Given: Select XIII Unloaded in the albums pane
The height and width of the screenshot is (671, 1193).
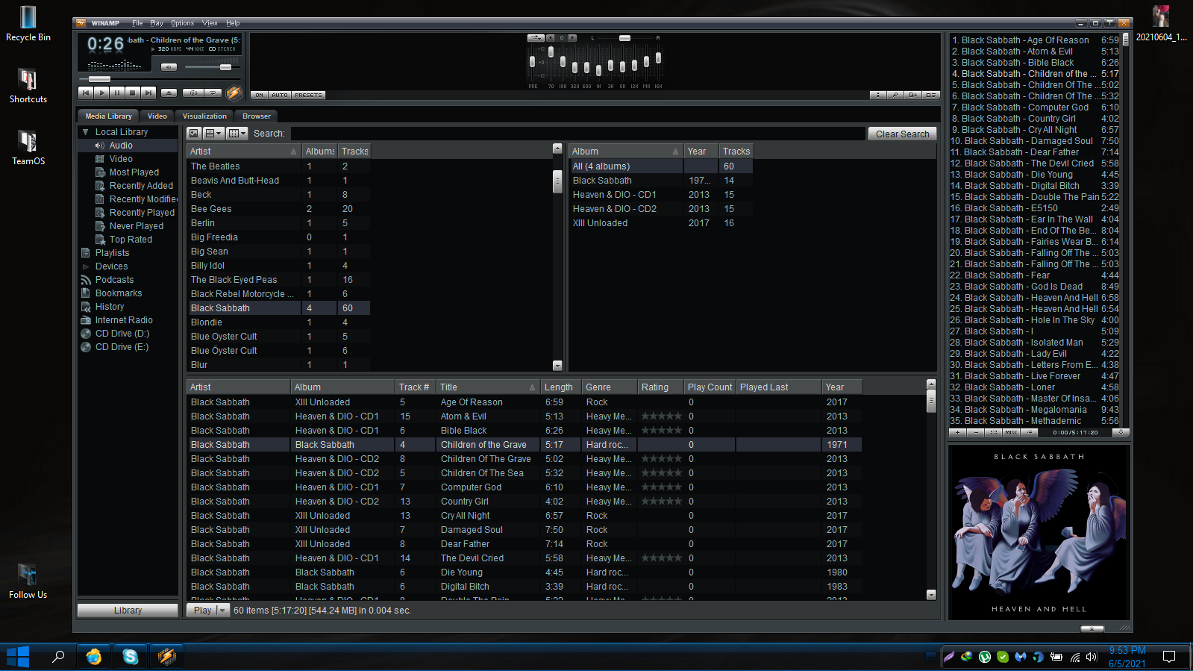Looking at the screenshot, I should click(x=600, y=223).
